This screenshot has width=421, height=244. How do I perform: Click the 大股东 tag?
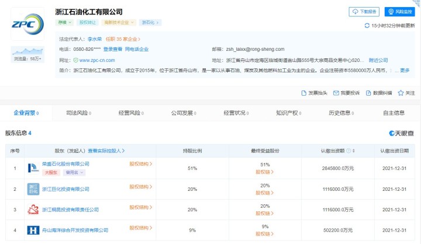[51, 173]
